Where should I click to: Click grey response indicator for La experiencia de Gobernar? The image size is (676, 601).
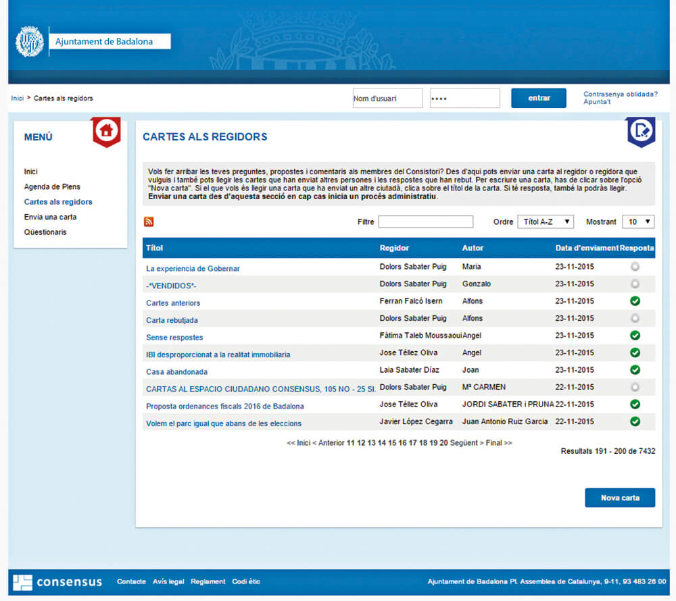click(635, 267)
